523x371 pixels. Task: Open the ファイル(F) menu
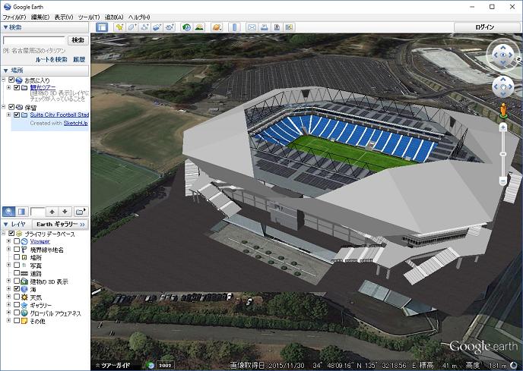[14, 17]
